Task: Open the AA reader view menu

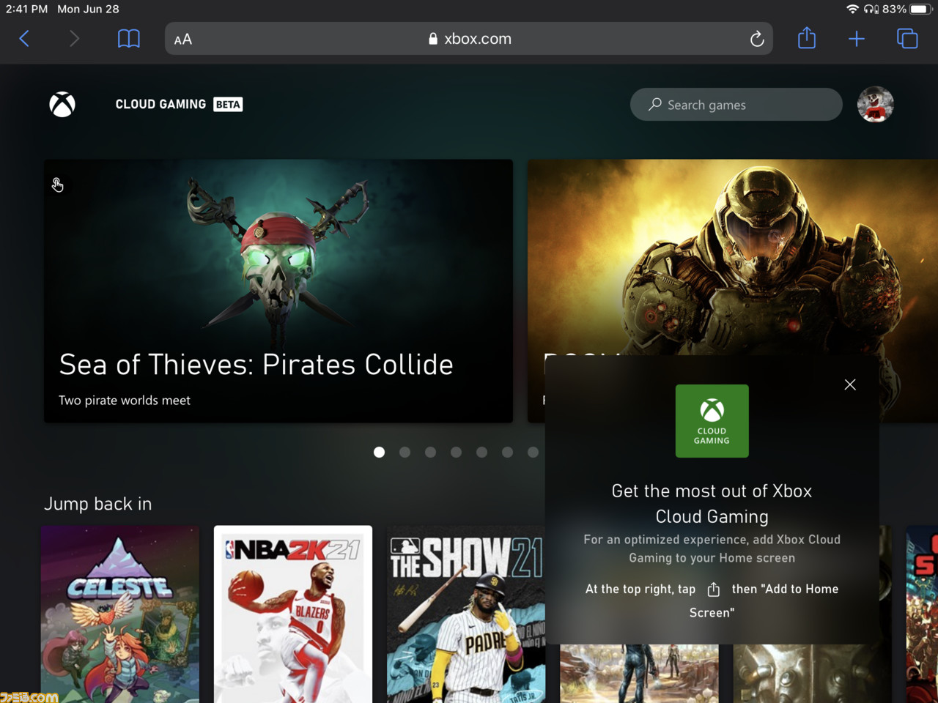Action: [183, 40]
